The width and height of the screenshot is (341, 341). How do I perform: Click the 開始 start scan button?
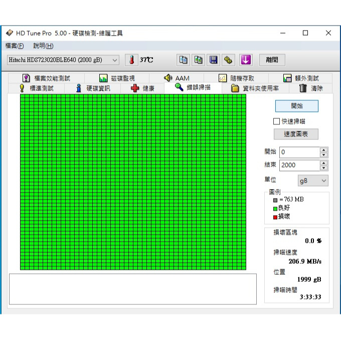(x=297, y=106)
